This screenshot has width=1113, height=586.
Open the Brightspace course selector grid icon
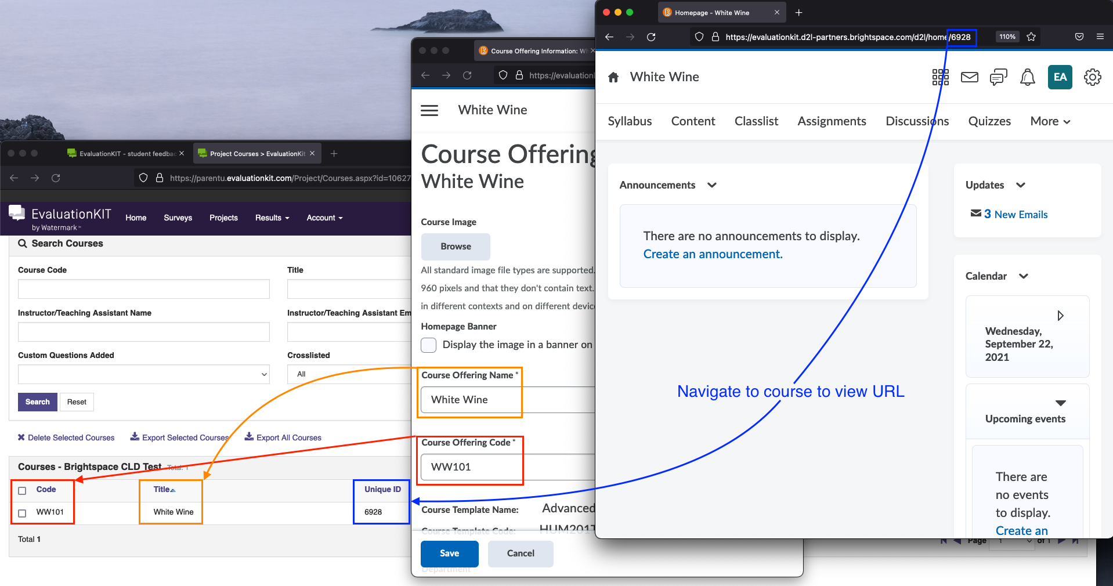coord(940,77)
